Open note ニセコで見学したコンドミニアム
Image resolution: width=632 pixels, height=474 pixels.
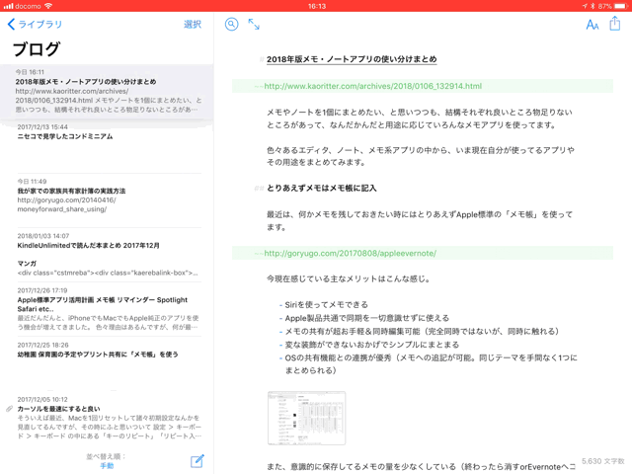click(x=64, y=137)
